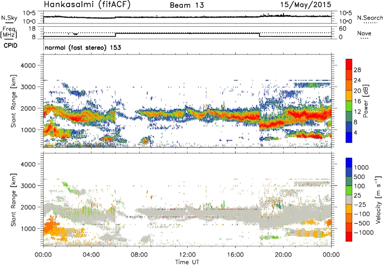This screenshot has width=383, height=265.
Task: Click the '4' tick on the power colorbar
Action: coord(356,133)
